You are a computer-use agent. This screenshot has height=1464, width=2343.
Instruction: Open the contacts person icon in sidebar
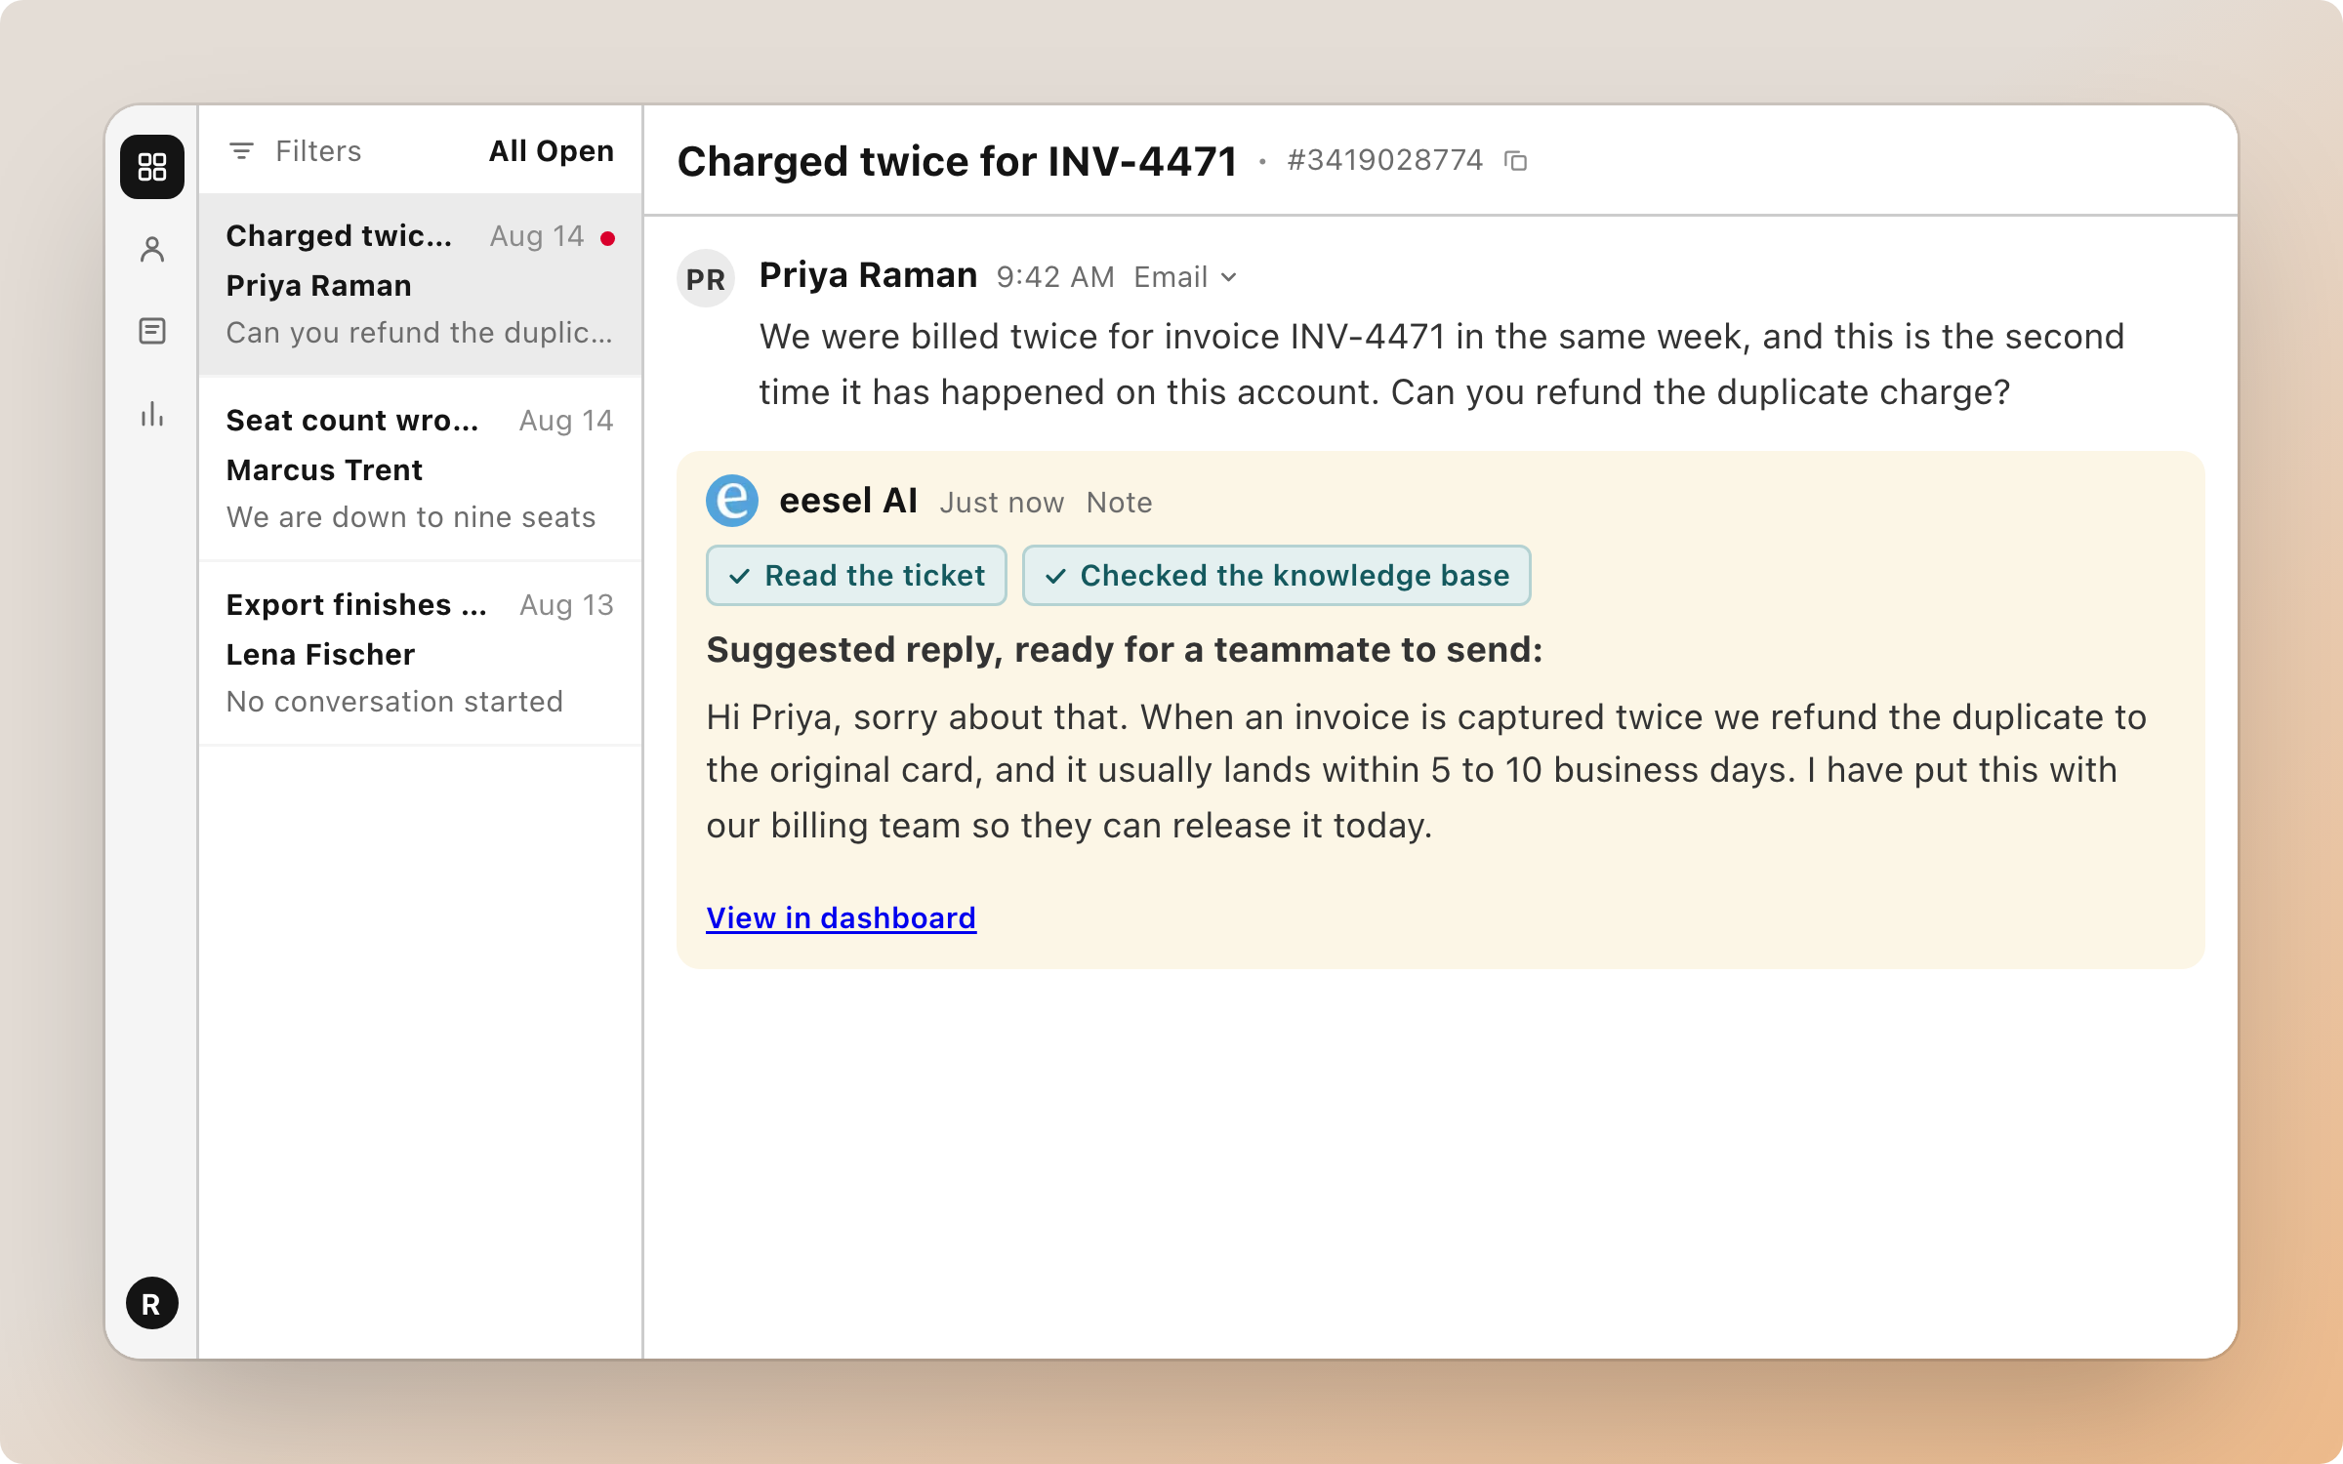point(152,249)
